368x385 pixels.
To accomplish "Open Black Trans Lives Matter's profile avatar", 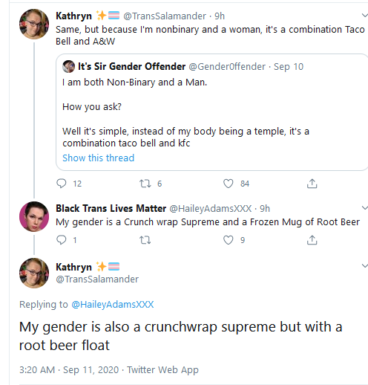I will (x=34, y=216).
